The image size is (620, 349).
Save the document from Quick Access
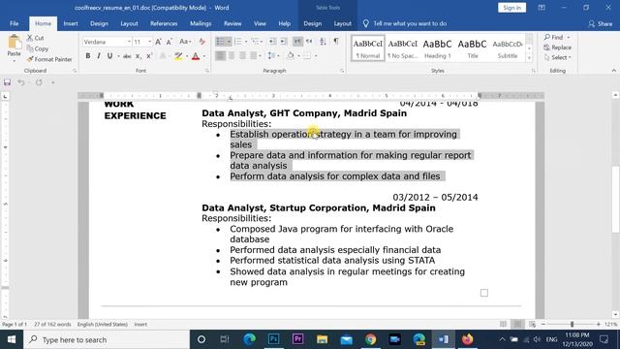click(7, 82)
